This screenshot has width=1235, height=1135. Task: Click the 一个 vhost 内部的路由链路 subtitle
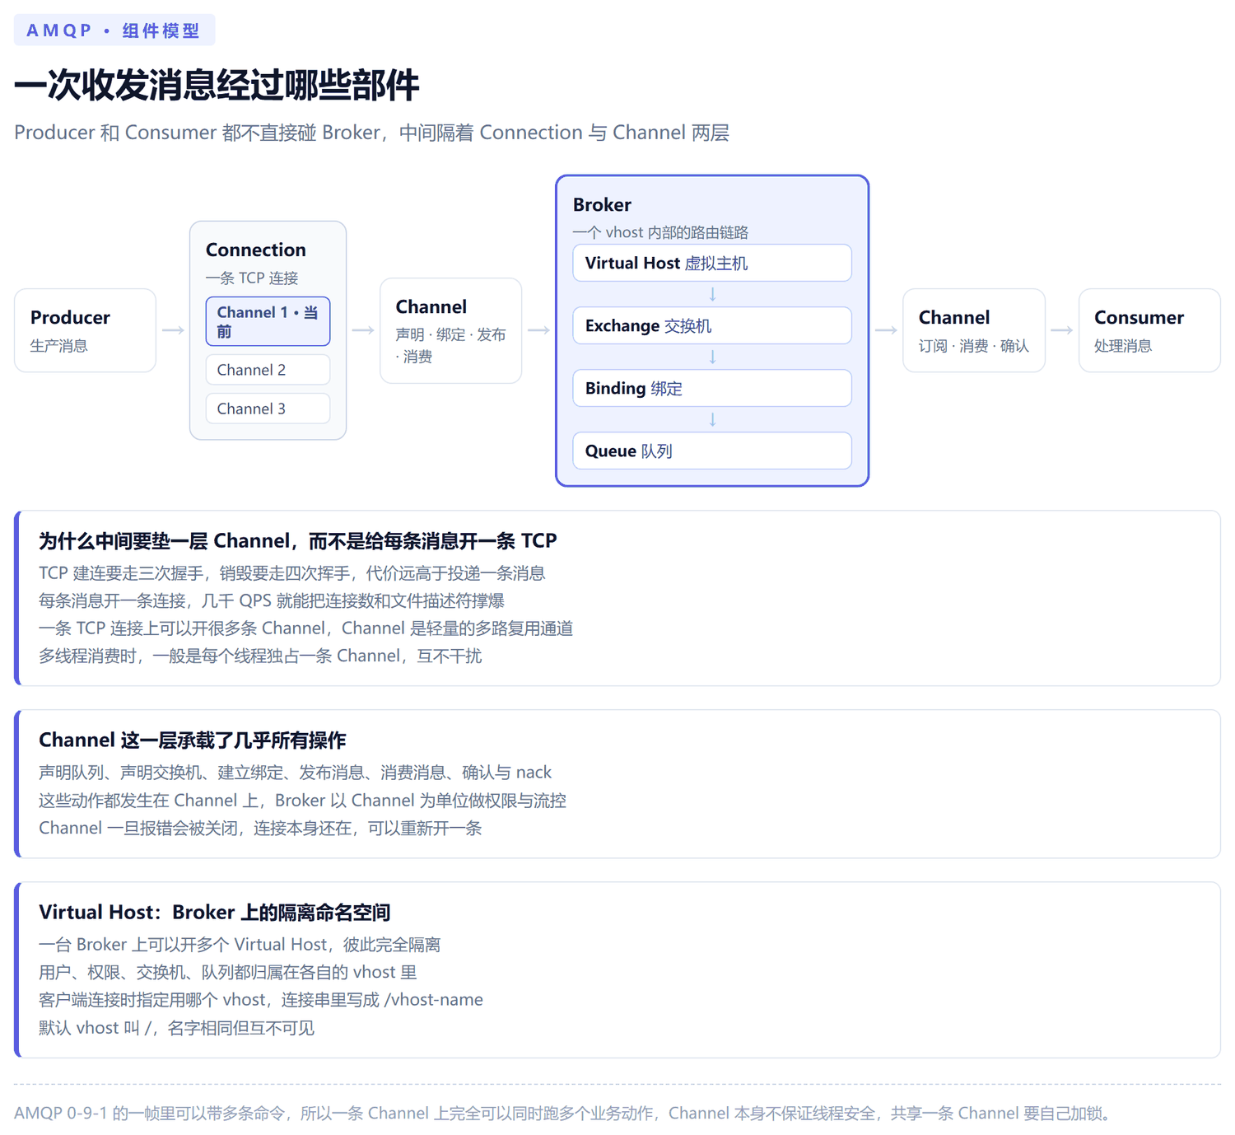(x=660, y=232)
